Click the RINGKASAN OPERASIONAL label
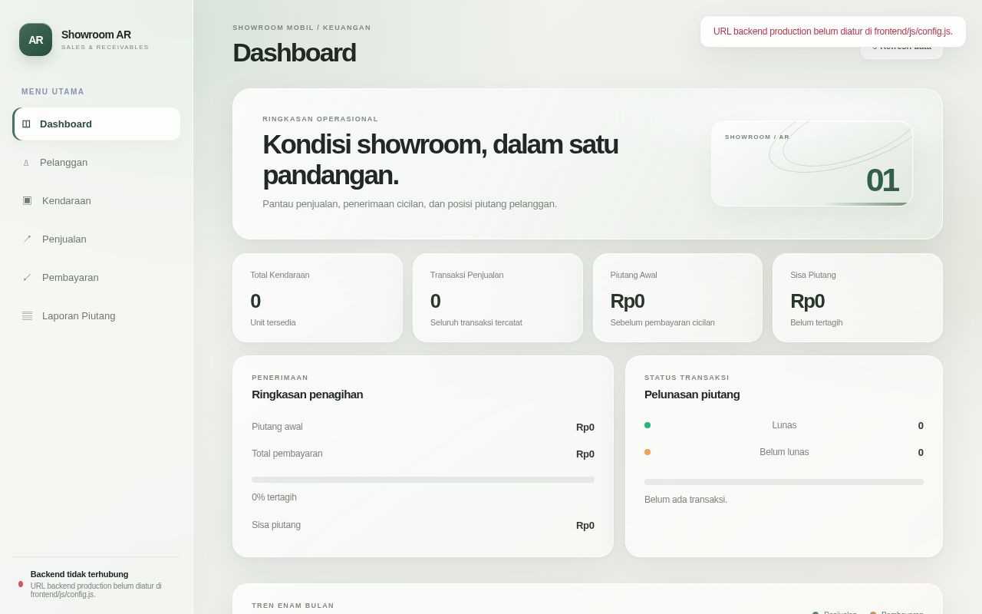This screenshot has height=614, width=982. (321, 119)
